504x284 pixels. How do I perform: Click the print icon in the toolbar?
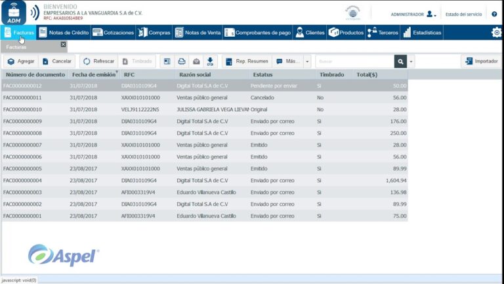pyautogui.click(x=182, y=61)
